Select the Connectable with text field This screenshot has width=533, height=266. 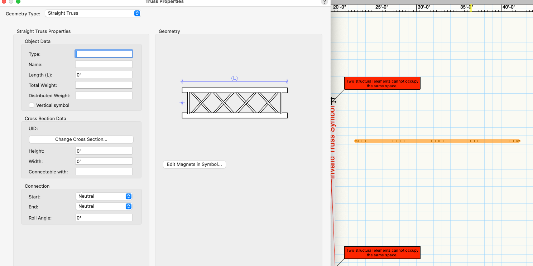[104, 172]
